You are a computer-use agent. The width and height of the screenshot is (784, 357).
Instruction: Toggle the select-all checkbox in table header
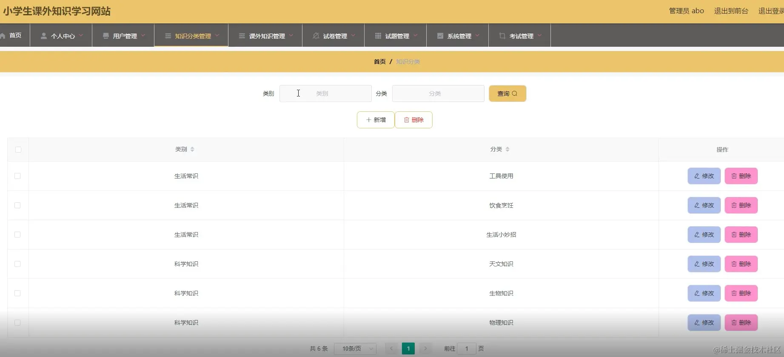pos(18,150)
